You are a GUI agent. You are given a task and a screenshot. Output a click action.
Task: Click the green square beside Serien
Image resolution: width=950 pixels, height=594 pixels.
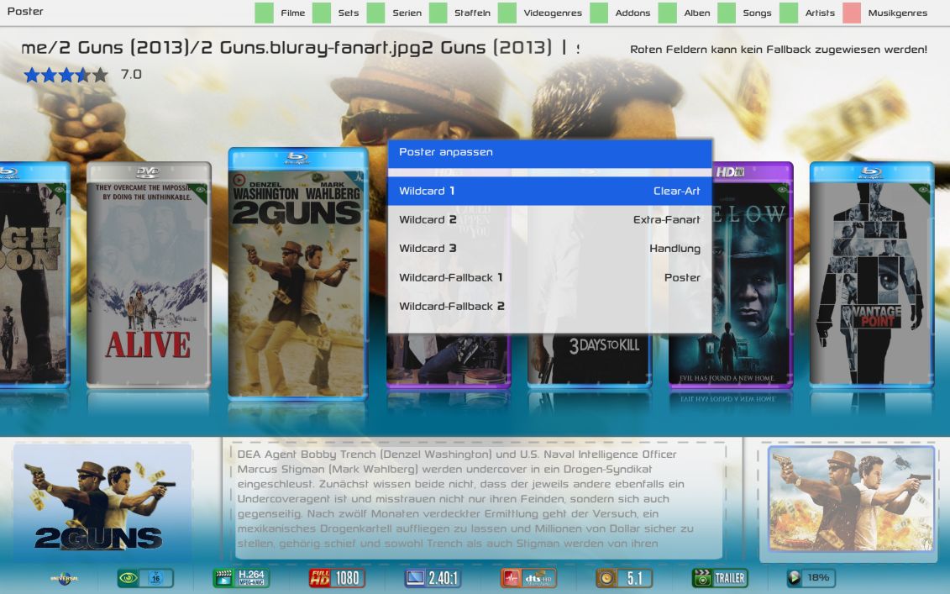pos(375,13)
